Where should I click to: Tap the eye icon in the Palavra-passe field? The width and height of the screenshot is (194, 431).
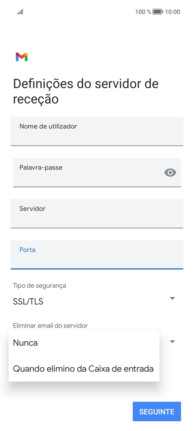(170, 173)
